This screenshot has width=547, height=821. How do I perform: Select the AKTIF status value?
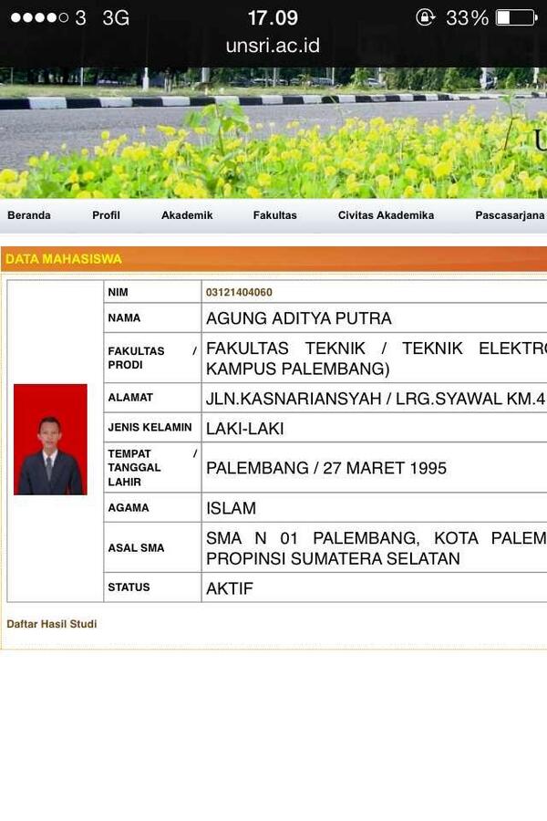click(x=229, y=588)
